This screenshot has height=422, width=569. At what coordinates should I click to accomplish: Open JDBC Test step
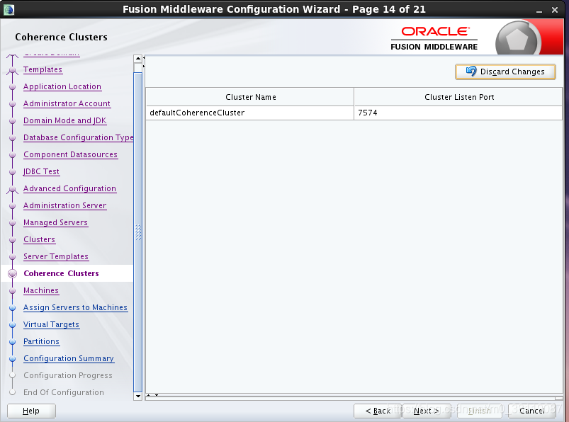coord(41,171)
